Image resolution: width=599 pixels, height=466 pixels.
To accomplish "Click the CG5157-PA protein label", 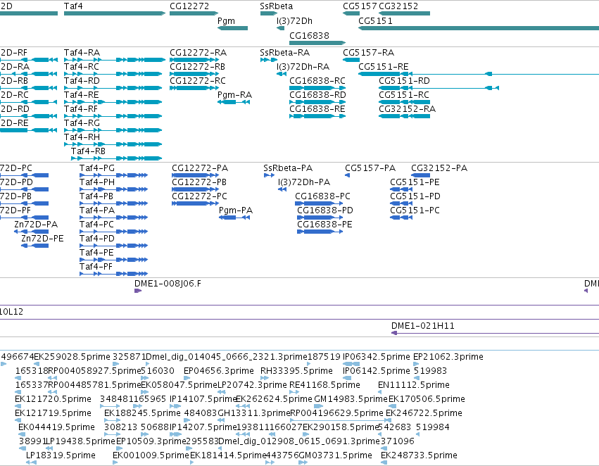I will coord(370,168).
